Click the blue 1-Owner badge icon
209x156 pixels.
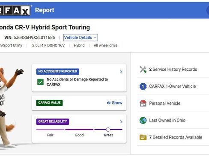143,87
